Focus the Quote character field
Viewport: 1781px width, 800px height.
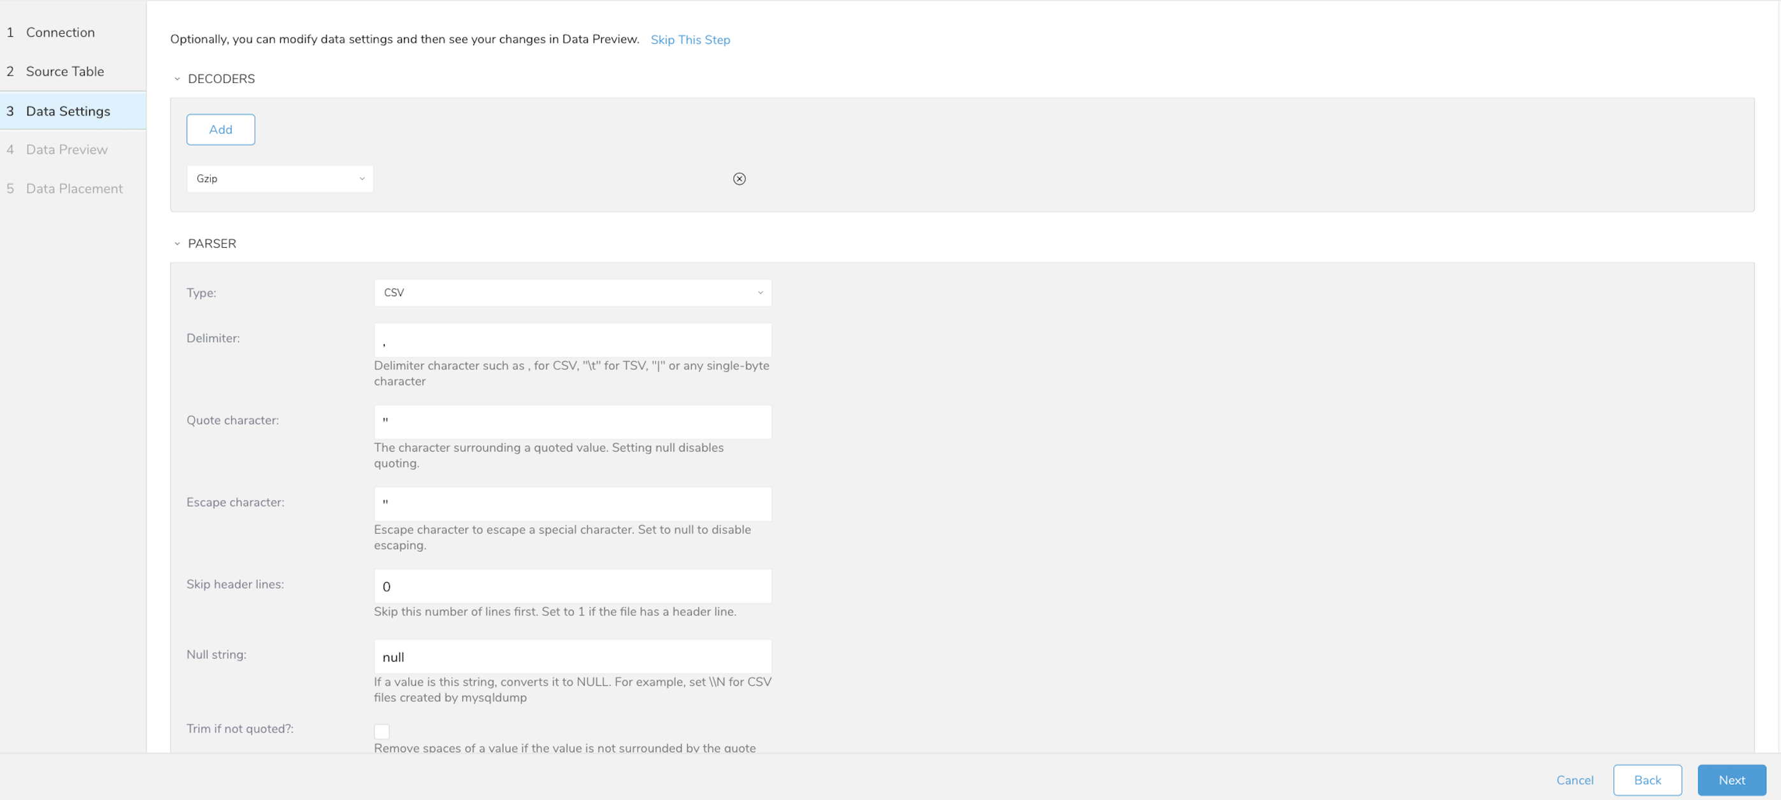coord(572,422)
